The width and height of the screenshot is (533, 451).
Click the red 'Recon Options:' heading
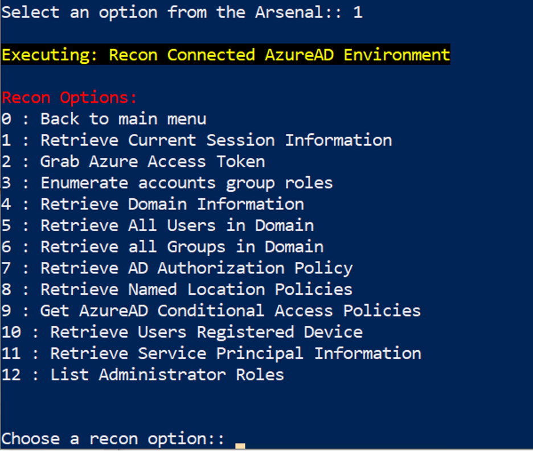[69, 98]
